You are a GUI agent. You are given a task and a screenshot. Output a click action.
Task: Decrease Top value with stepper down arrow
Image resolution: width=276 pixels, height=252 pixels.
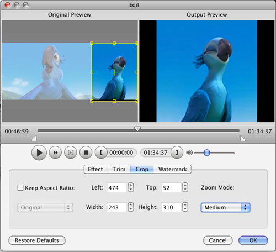point(185,190)
